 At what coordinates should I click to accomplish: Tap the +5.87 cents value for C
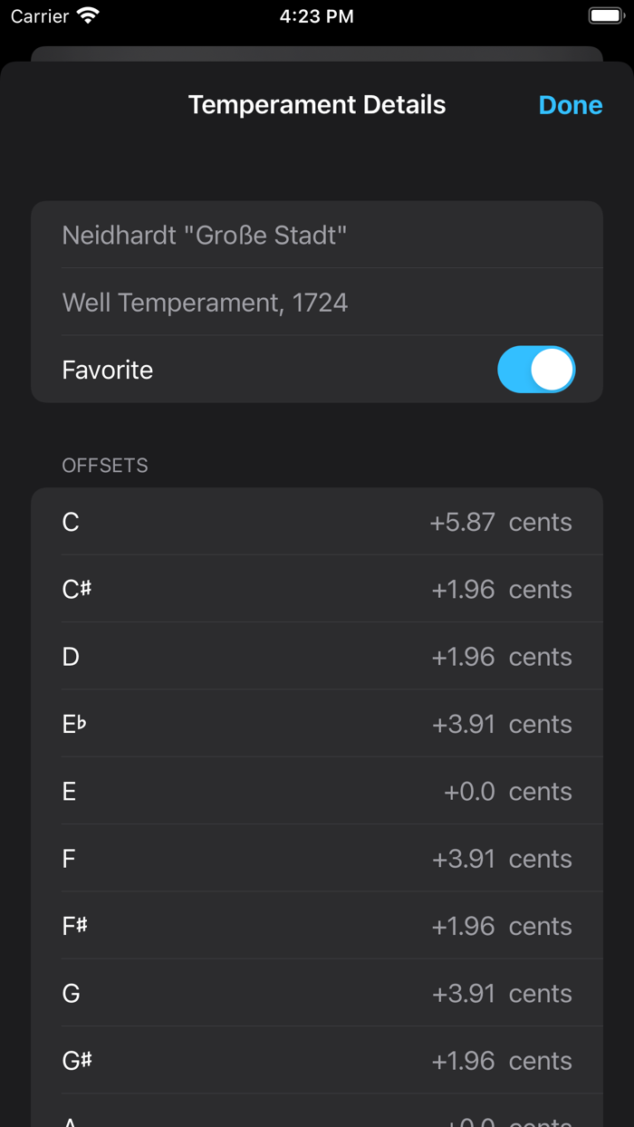(x=464, y=522)
